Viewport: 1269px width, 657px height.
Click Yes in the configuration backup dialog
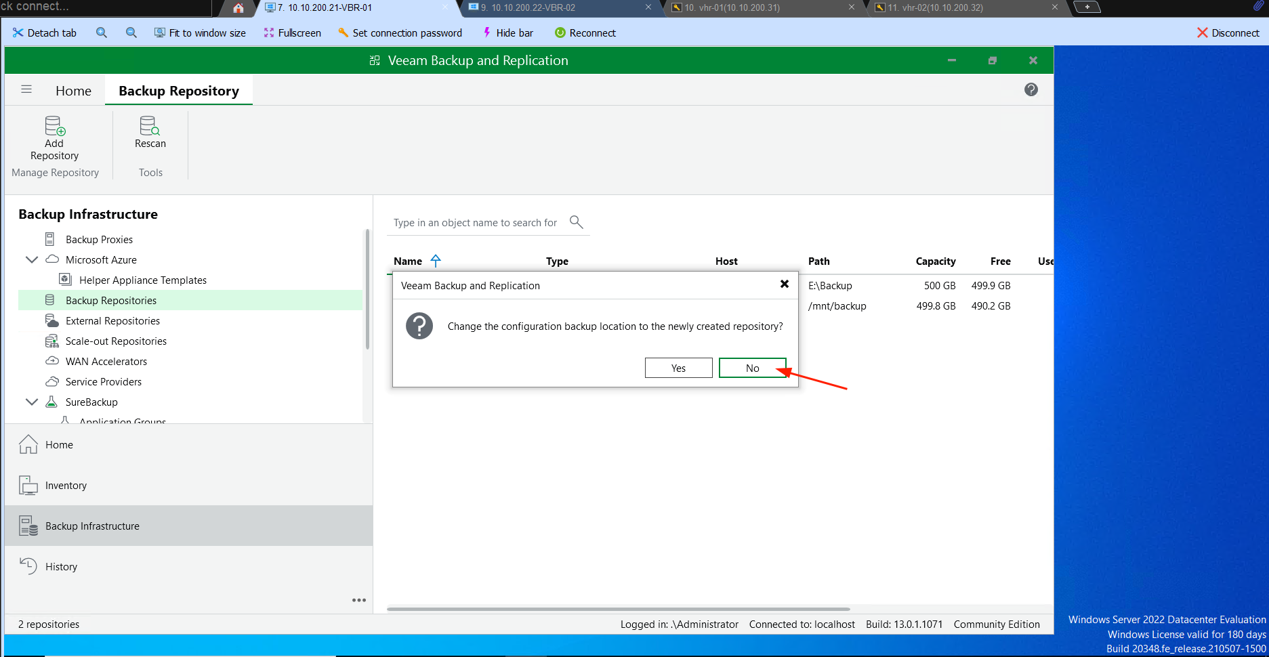(678, 368)
